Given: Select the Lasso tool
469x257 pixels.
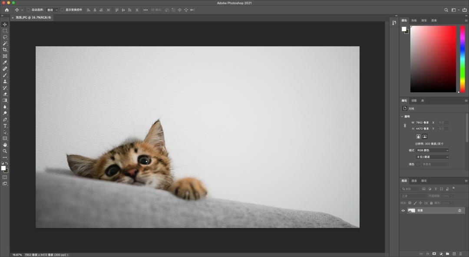Looking at the screenshot, I should [x=5, y=37].
